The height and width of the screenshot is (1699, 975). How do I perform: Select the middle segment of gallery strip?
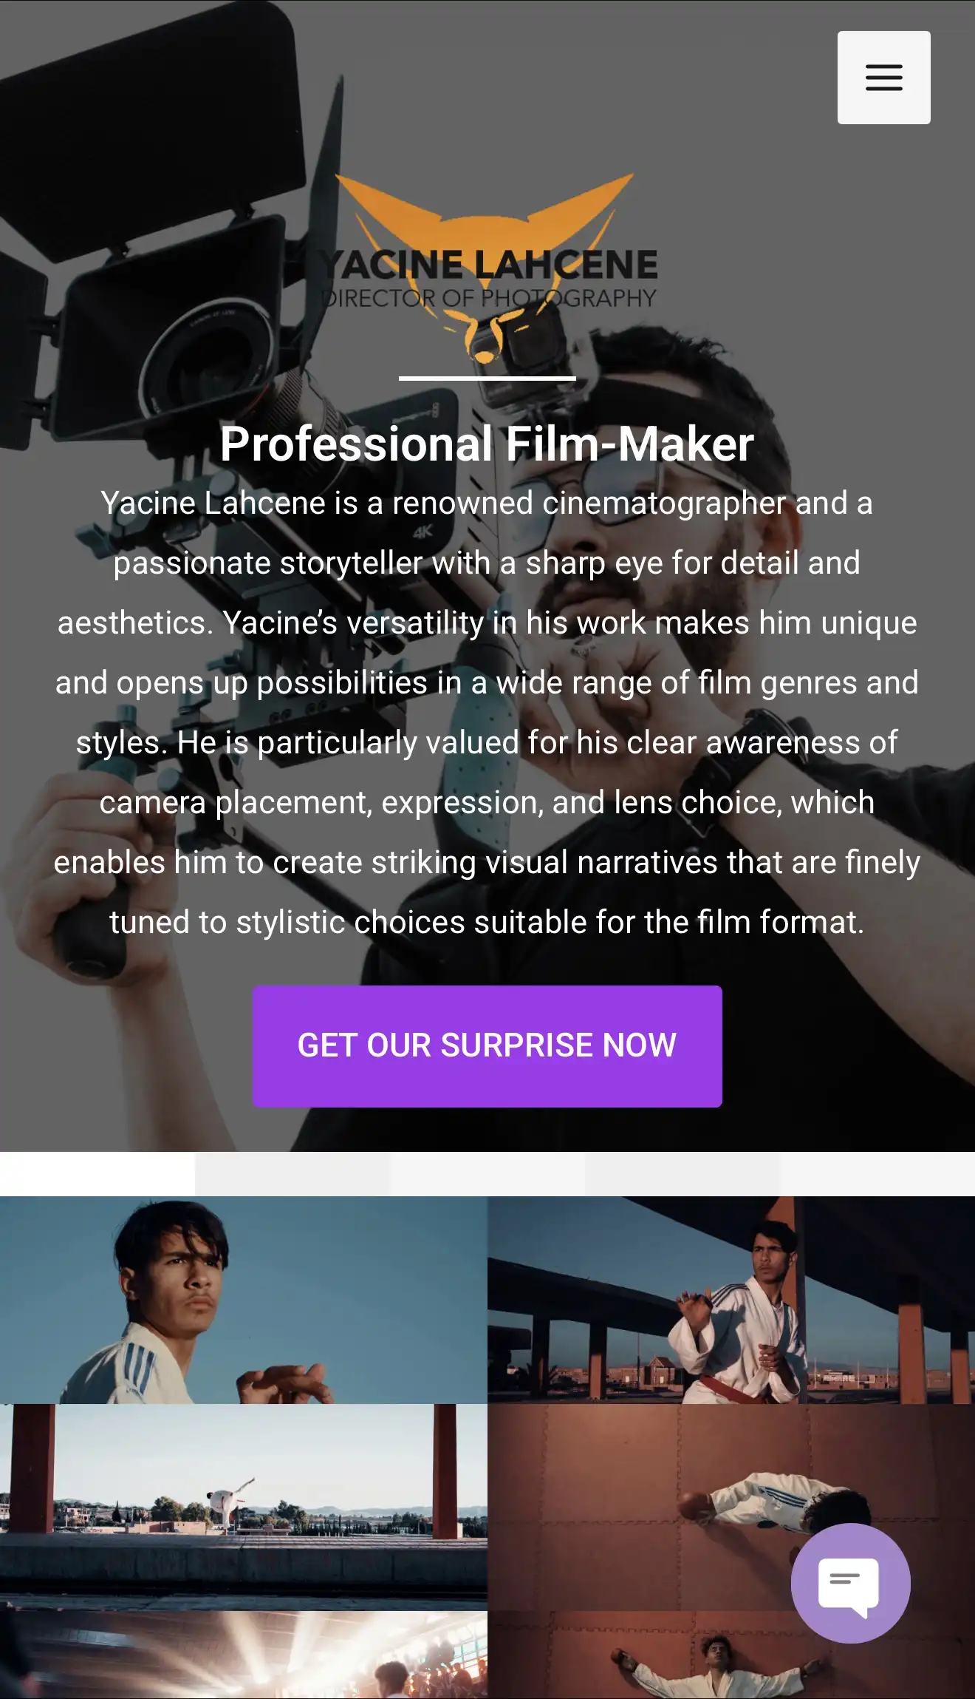[x=487, y=1173]
